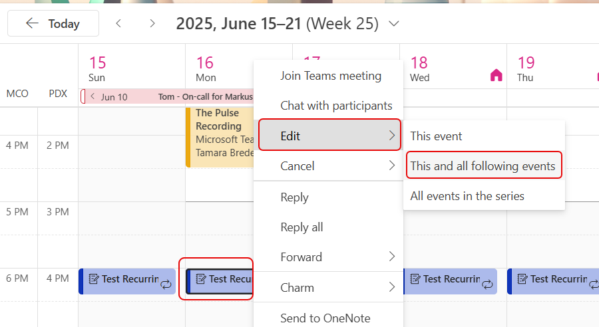Click home icon on Wednesday 18

coord(496,75)
